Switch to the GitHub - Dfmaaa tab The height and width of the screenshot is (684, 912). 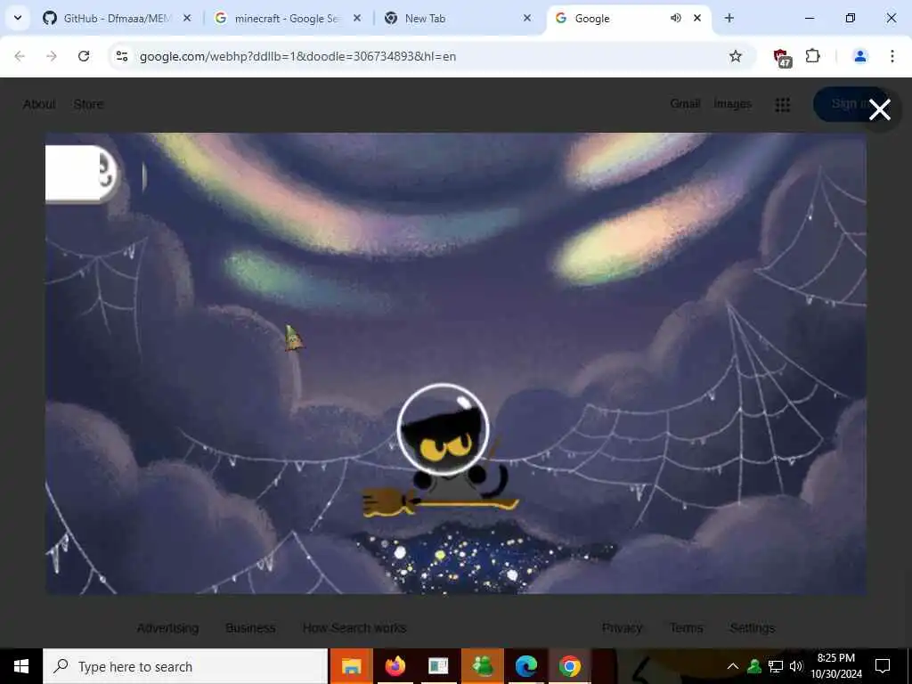point(117,18)
